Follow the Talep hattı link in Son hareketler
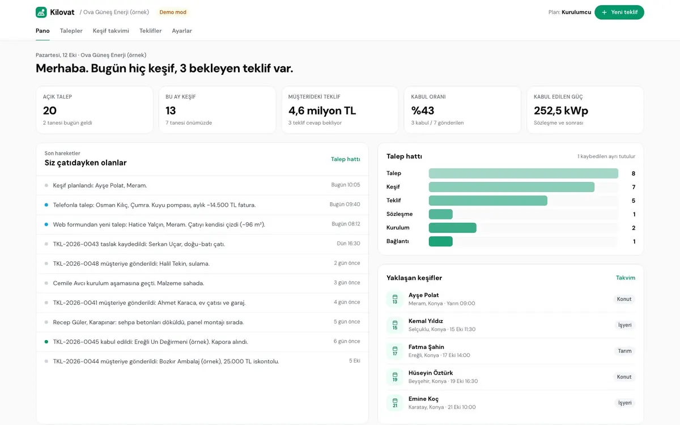The width and height of the screenshot is (680, 425). pos(346,159)
